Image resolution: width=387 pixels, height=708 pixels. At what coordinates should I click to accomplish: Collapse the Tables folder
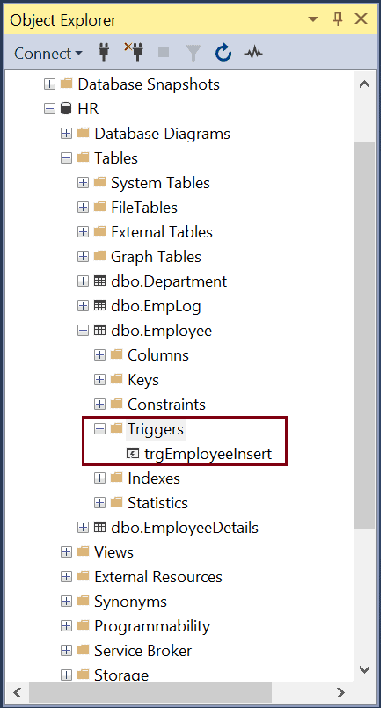point(66,158)
